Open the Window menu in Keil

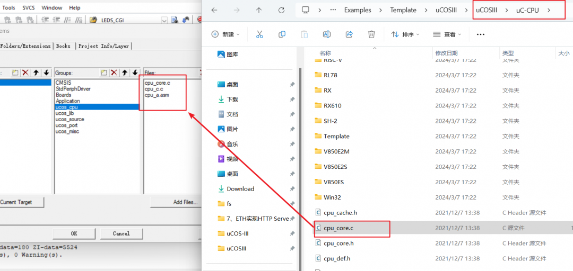[52, 7]
